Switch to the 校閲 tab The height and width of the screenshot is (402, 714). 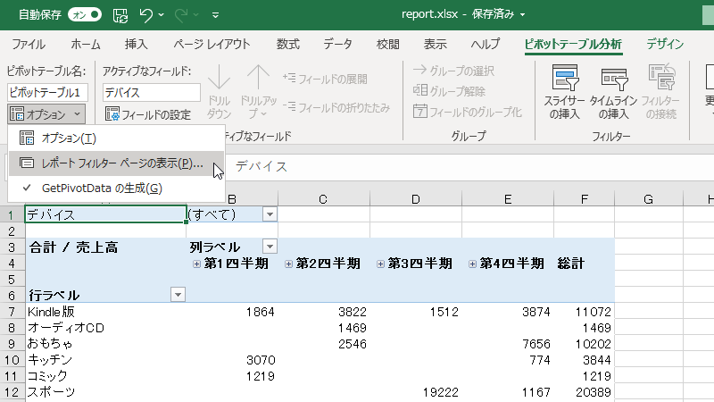click(x=388, y=44)
